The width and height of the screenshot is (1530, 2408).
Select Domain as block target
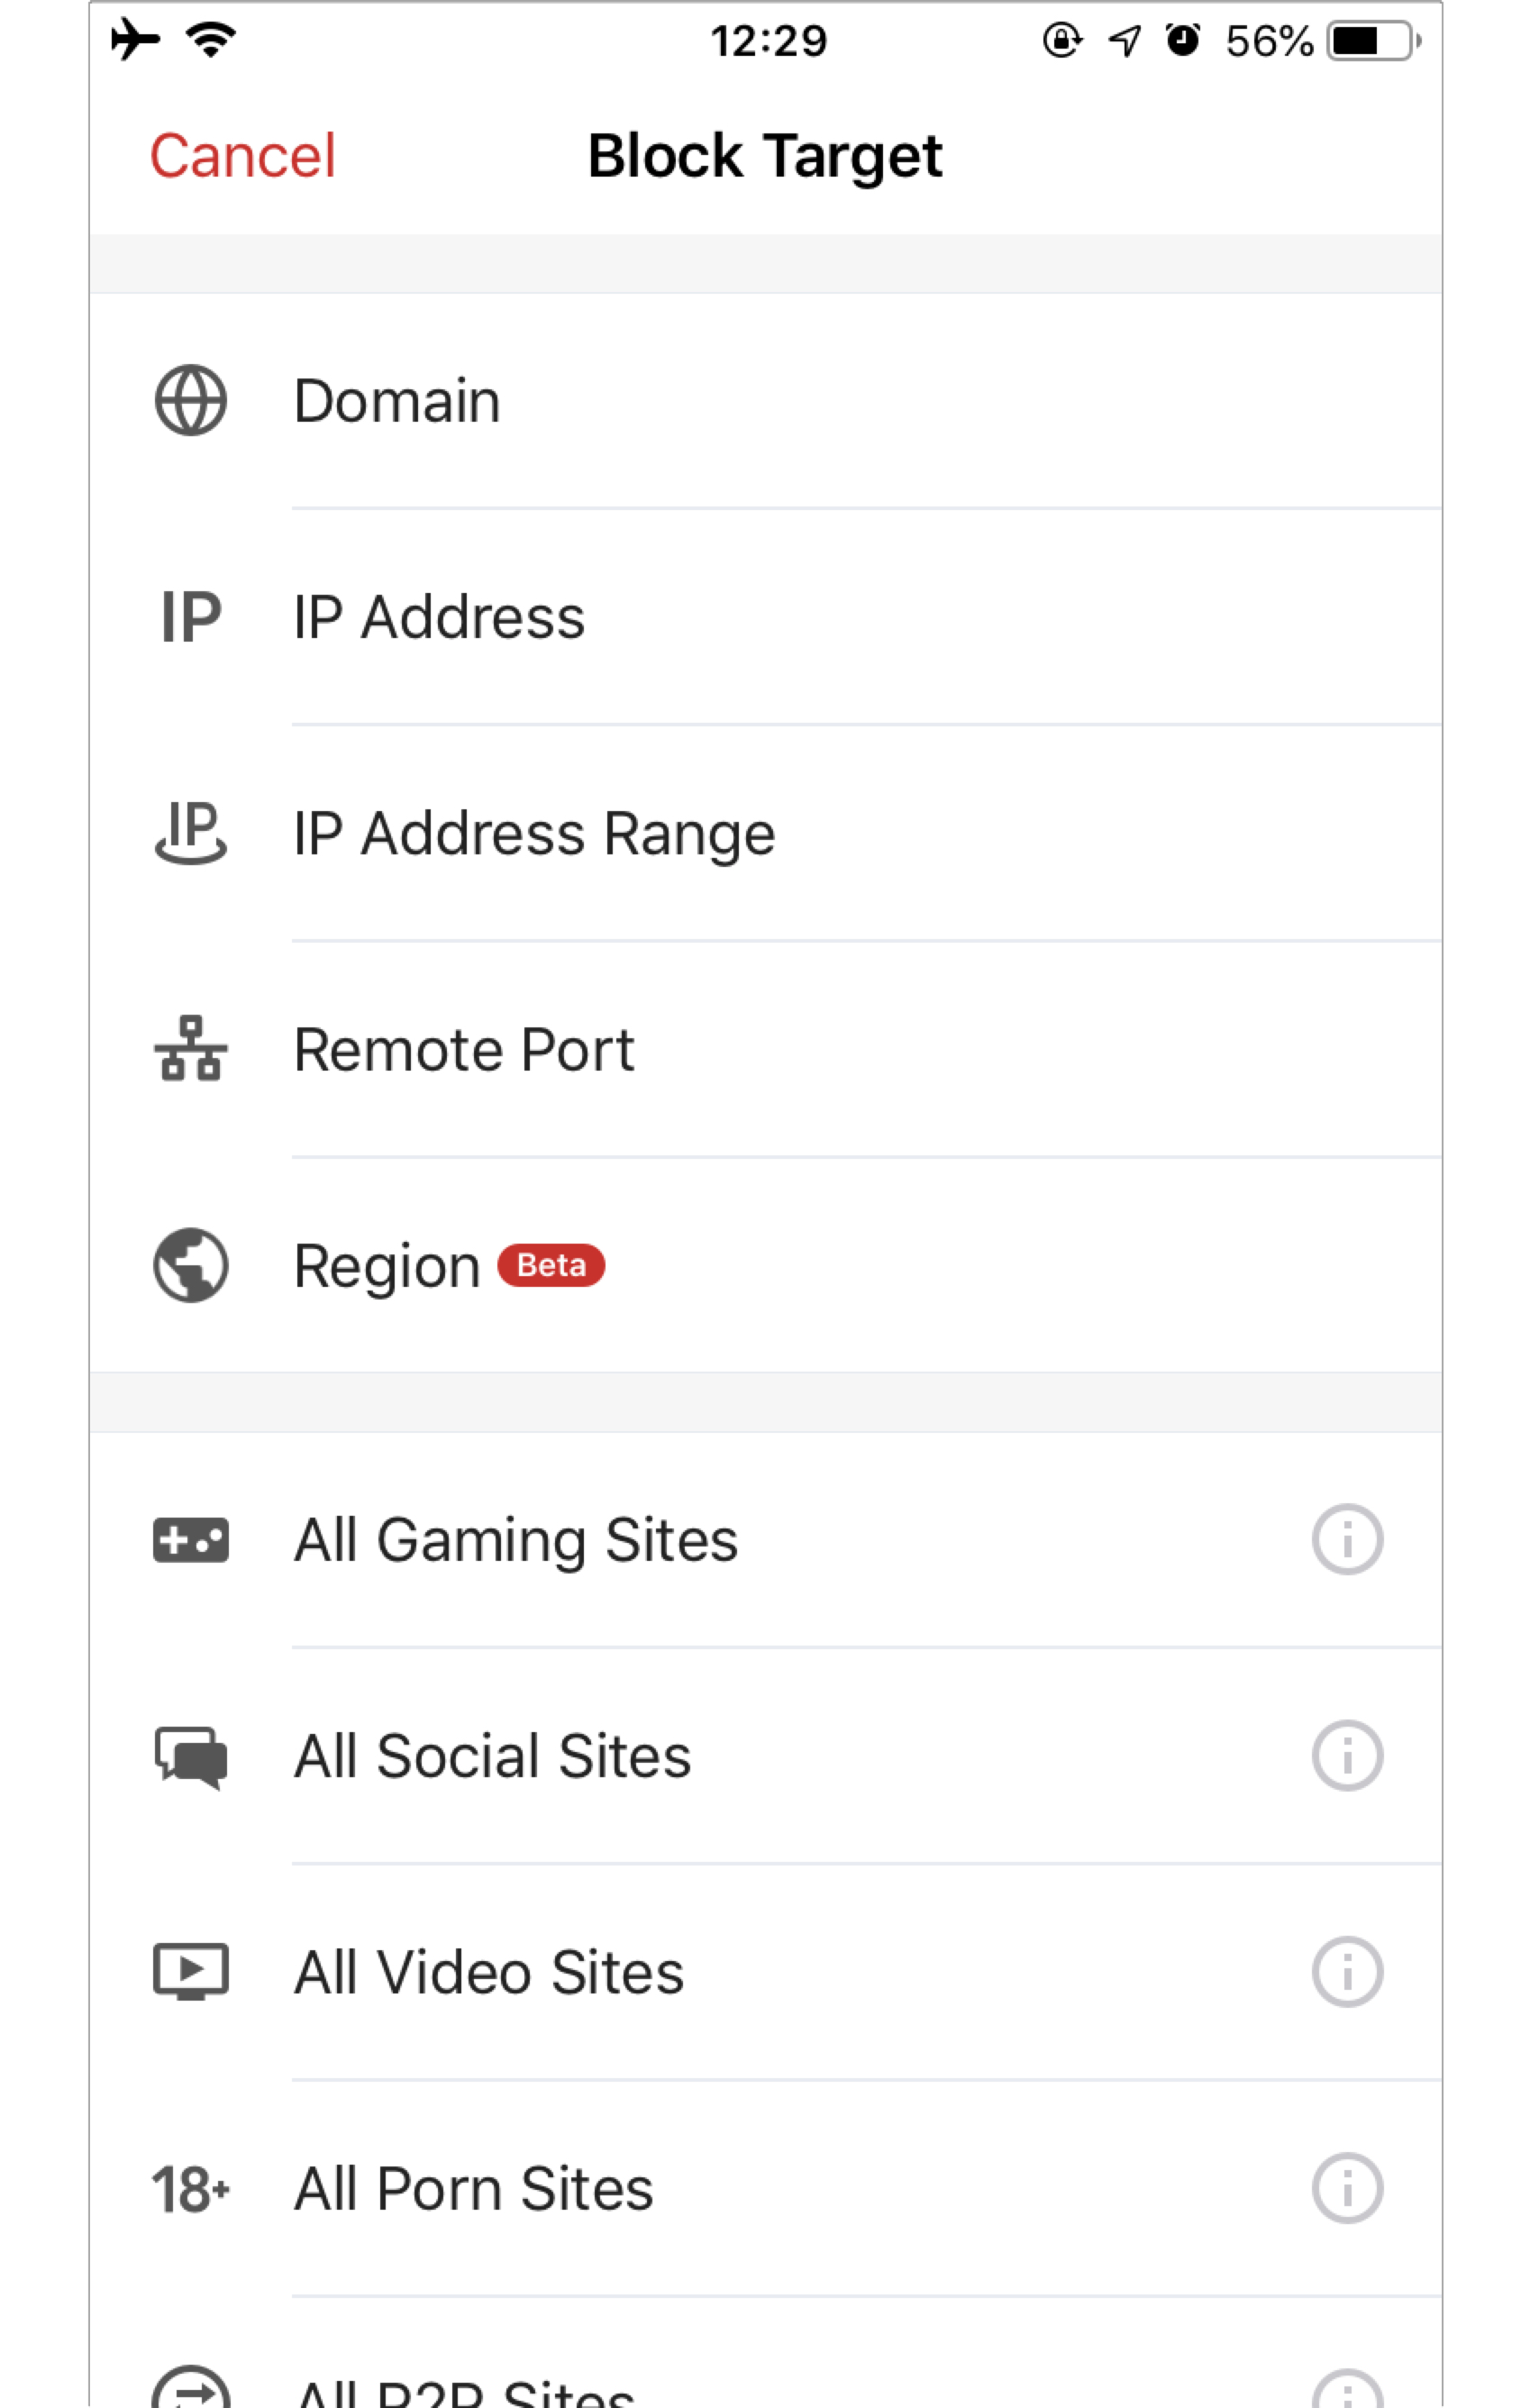click(765, 401)
